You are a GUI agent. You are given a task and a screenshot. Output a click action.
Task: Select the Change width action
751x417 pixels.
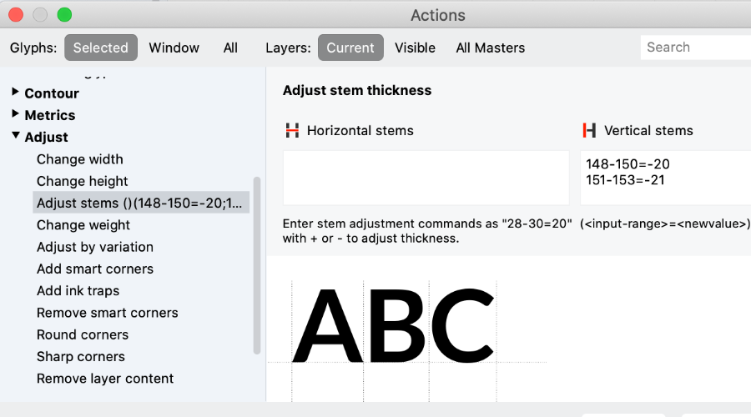click(80, 159)
